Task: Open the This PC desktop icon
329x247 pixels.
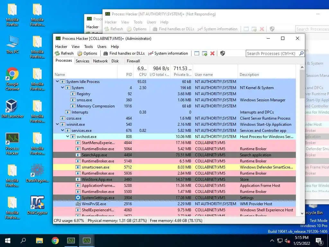Action: (x=12, y=44)
